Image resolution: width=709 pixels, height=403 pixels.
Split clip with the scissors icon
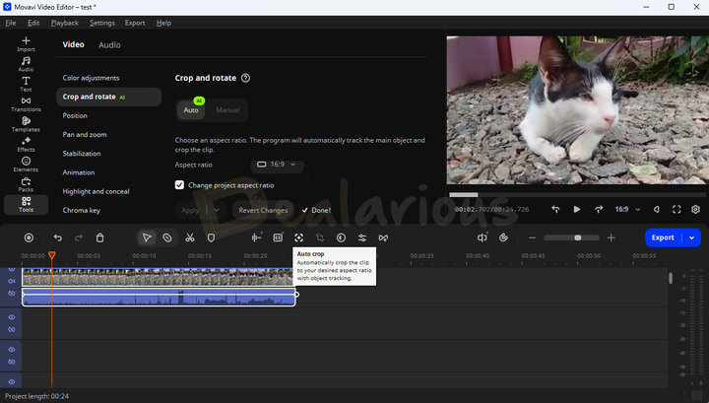(190, 237)
